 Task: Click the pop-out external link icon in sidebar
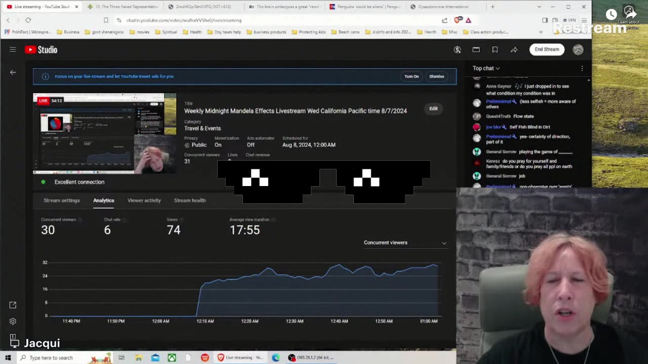[x=13, y=305]
